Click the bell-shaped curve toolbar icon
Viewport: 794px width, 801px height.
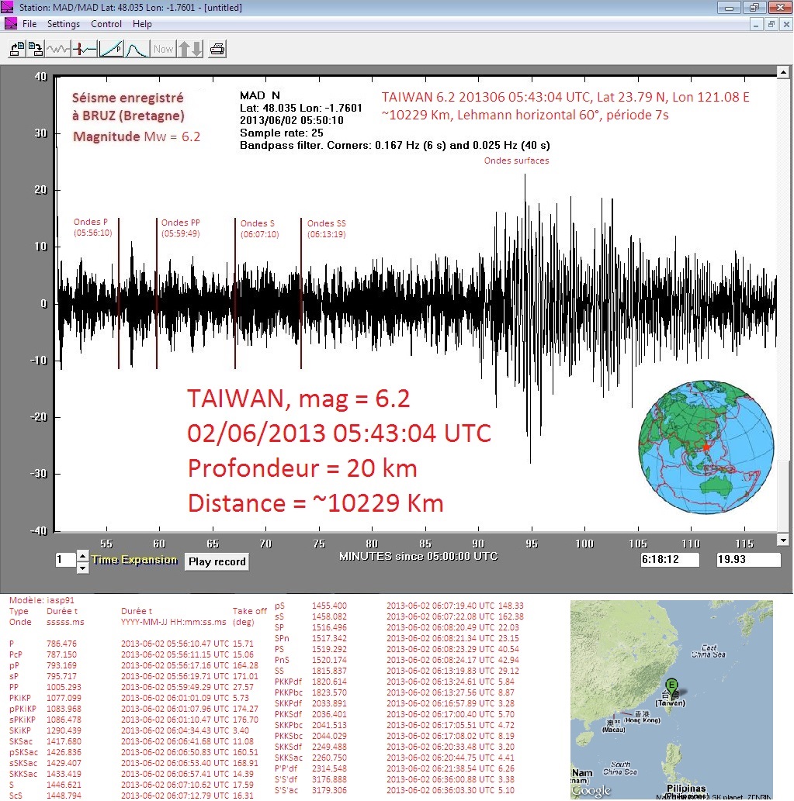coord(137,49)
